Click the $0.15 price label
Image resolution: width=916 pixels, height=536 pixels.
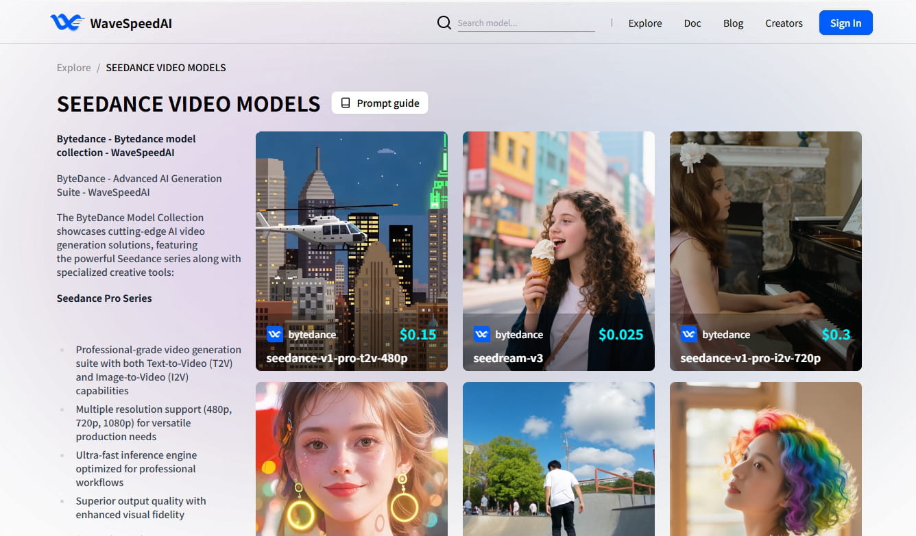[418, 335]
